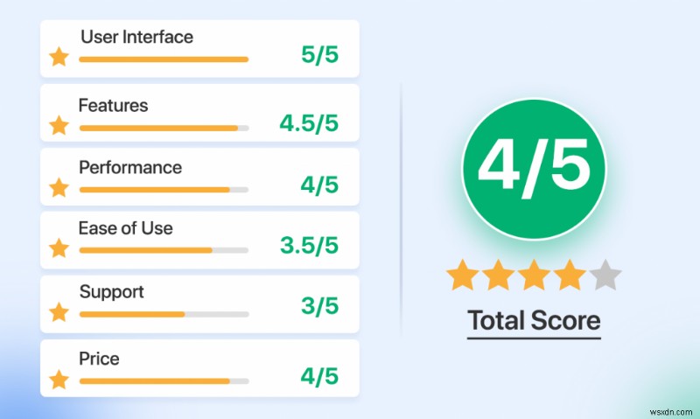Click the star icon beside Ease of Use
The width and height of the screenshot is (700, 419).
(x=59, y=248)
